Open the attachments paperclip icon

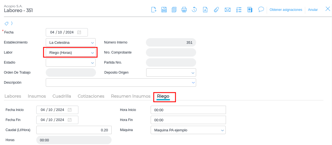[216, 10]
